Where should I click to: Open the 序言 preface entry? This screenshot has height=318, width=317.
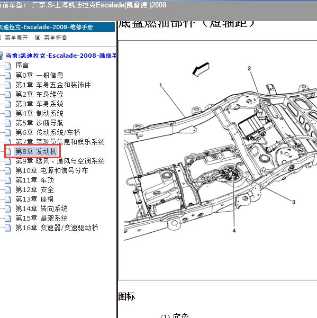click(x=22, y=66)
